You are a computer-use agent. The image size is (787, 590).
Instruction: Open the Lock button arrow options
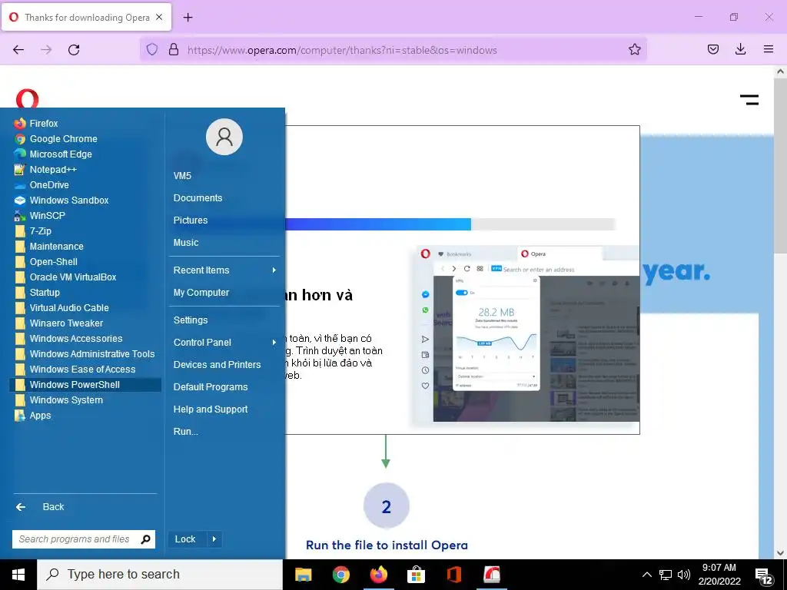point(214,539)
